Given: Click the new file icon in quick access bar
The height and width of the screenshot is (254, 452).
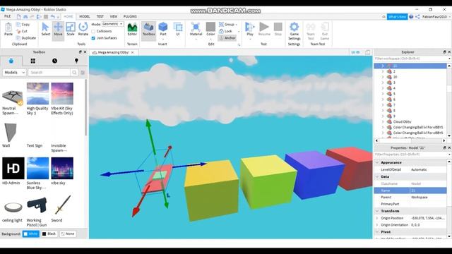Looking at the screenshot, I should tap(19, 17).
